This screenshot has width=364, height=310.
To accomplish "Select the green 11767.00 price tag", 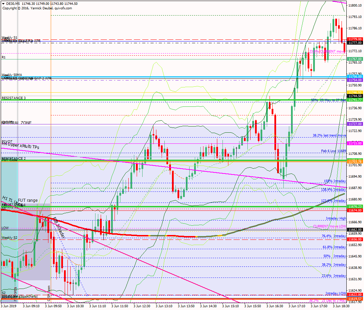I will (x=355, y=59).
